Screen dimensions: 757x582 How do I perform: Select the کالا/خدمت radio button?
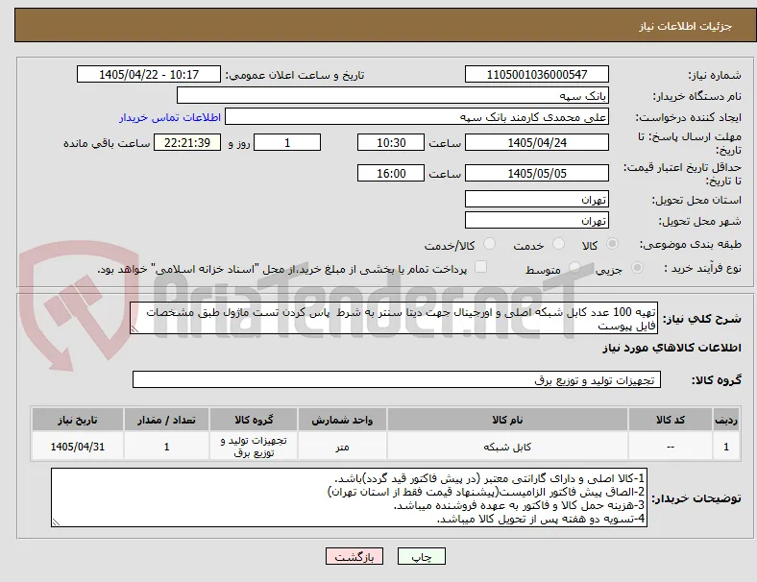(490, 244)
